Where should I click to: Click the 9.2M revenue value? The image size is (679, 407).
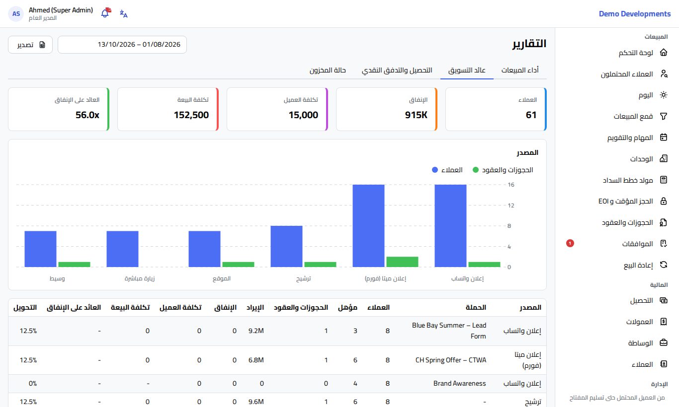click(x=256, y=331)
